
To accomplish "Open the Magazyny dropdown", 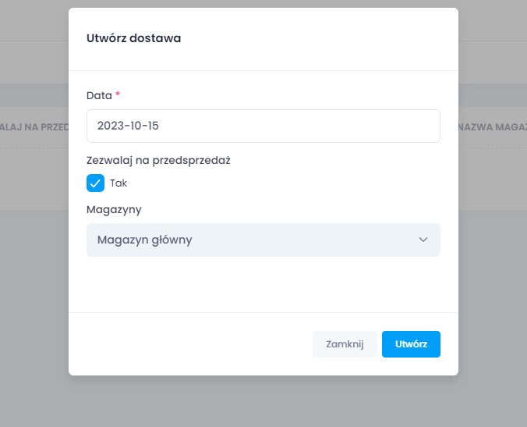I will pyautogui.click(x=263, y=240).
